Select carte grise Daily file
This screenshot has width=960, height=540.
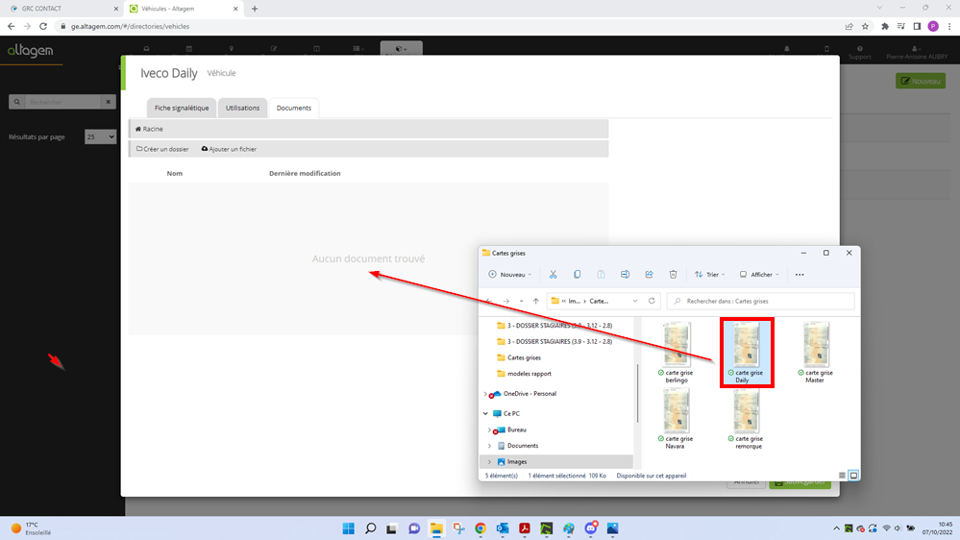(x=747, y=353)
